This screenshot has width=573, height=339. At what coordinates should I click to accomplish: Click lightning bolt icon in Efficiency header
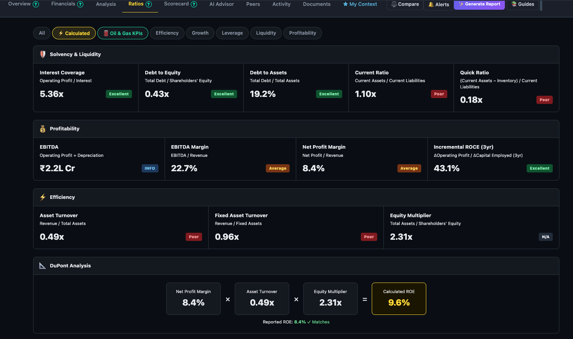pyautogui.click(x=43, y=197)
